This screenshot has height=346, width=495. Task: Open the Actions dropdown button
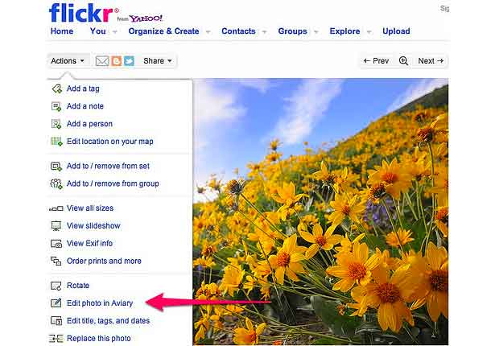(68, 61)
